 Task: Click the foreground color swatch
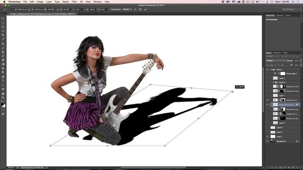[2, 104]
